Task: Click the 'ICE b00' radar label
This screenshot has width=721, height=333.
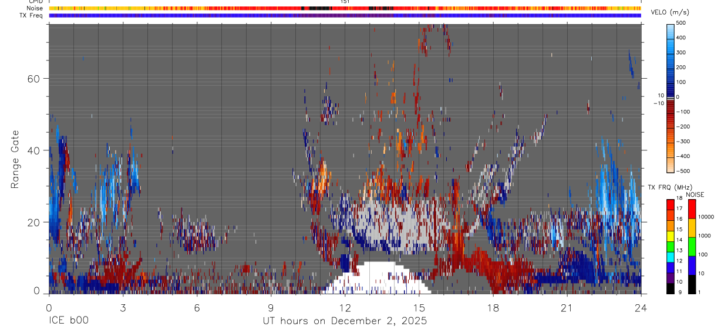Action: 69,321
